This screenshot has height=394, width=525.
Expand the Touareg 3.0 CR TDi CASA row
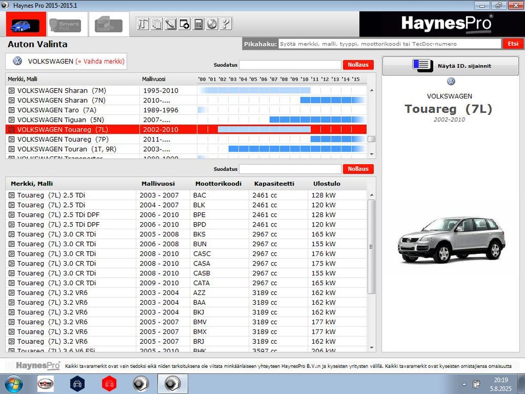pos(12,264)
